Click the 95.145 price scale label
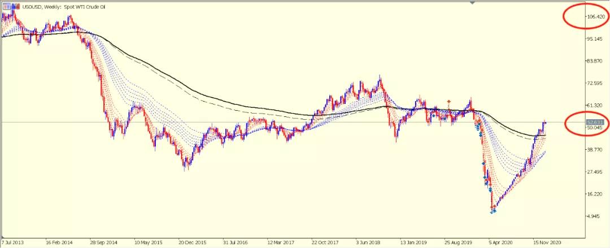This screenshot has height=248, width=610. [x=596, y=39]
